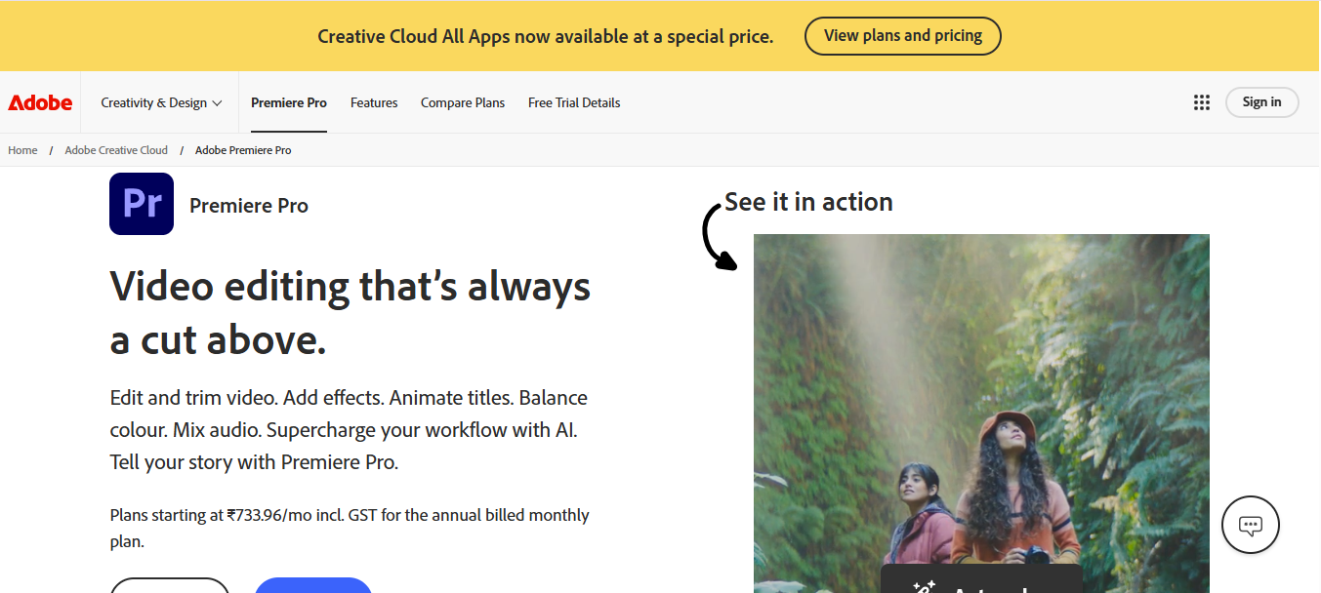Click the Creative Cloud All Apps banner text
1321x593 pixels.
click(x=545, y=36)
